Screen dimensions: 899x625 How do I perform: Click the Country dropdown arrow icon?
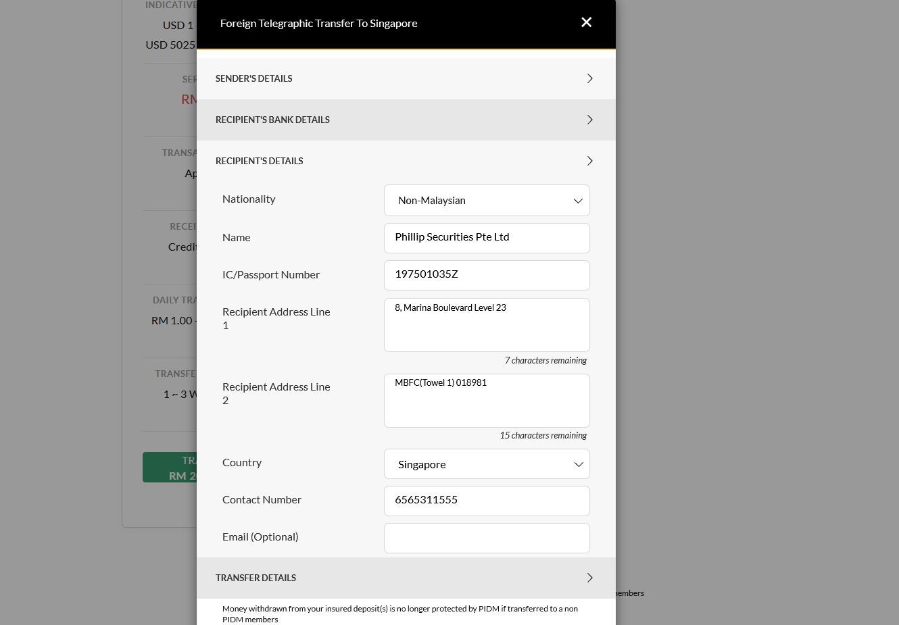[578, 464]
